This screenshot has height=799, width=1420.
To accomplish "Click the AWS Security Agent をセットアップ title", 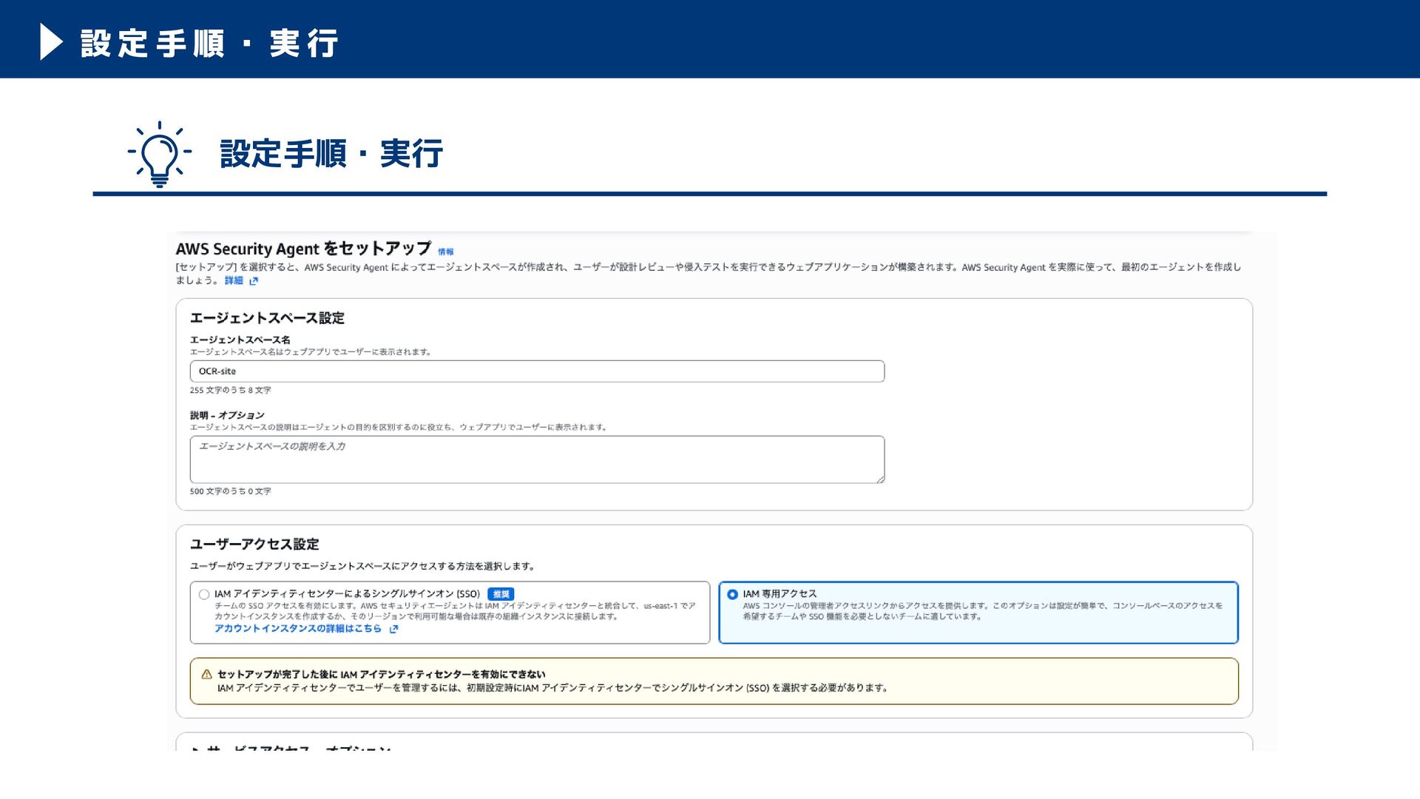I will pos(303,249).
